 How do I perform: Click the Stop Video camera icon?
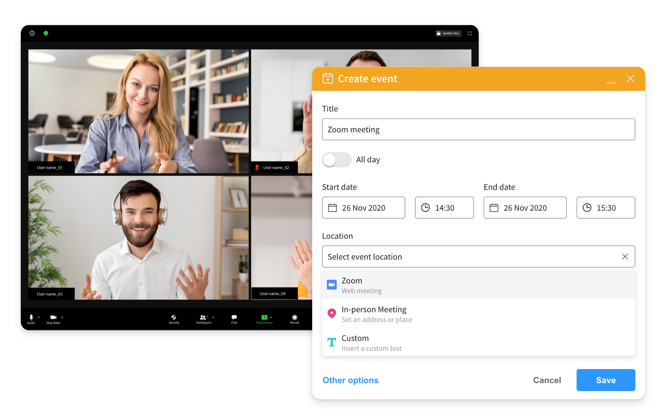tap(53, 317)
